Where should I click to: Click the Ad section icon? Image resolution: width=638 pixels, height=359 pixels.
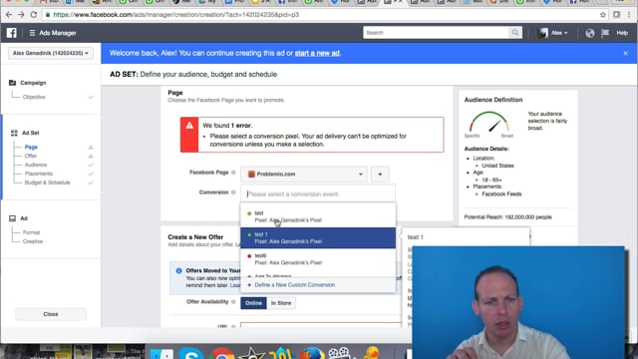[x=13, y=218]
